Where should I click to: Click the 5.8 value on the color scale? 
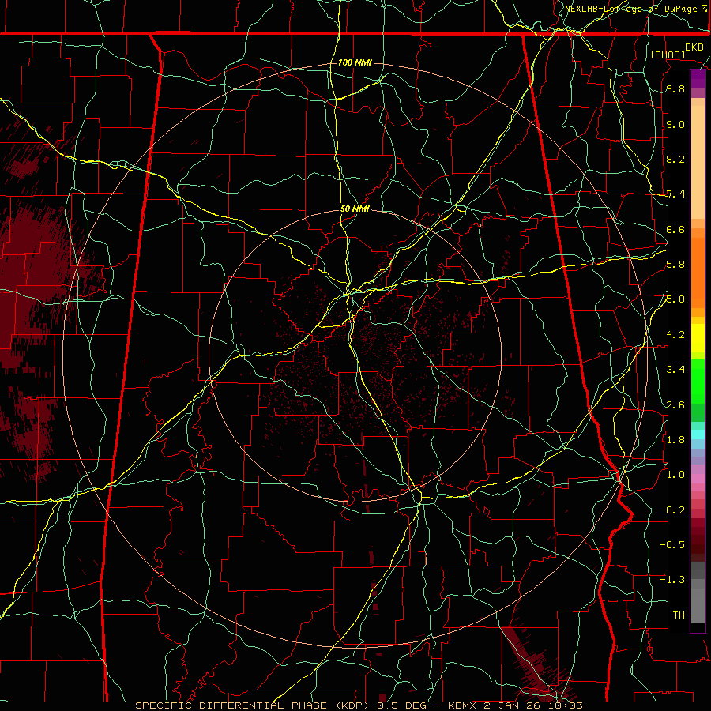point(675,265)
